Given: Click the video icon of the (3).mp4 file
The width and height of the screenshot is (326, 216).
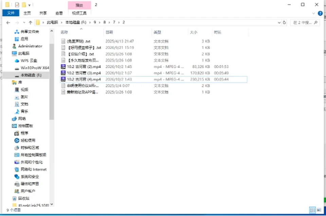Looking at the screenshot, I should point(63,73).
